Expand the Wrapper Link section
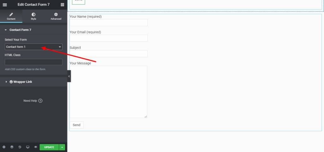 [34, 82]
